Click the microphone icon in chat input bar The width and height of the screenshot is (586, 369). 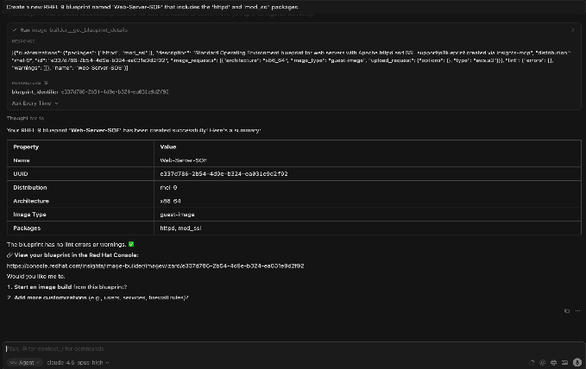575,363
